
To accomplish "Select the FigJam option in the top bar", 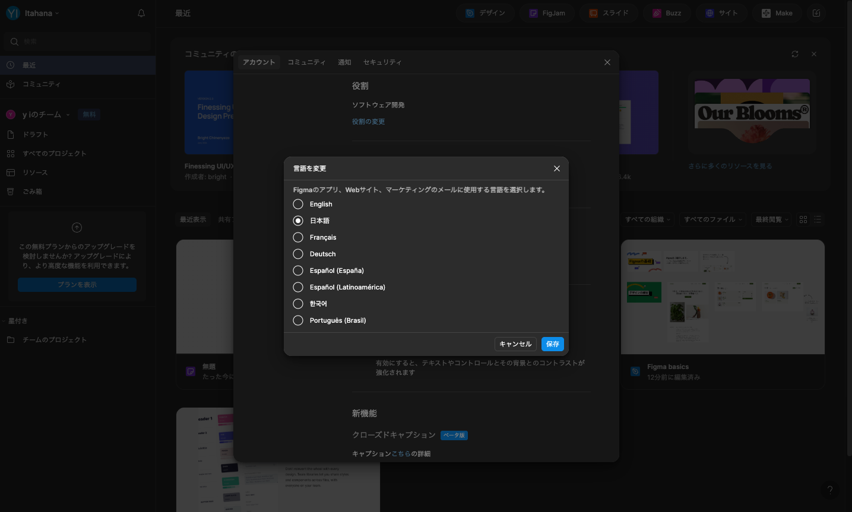I will tap(547, 12).
